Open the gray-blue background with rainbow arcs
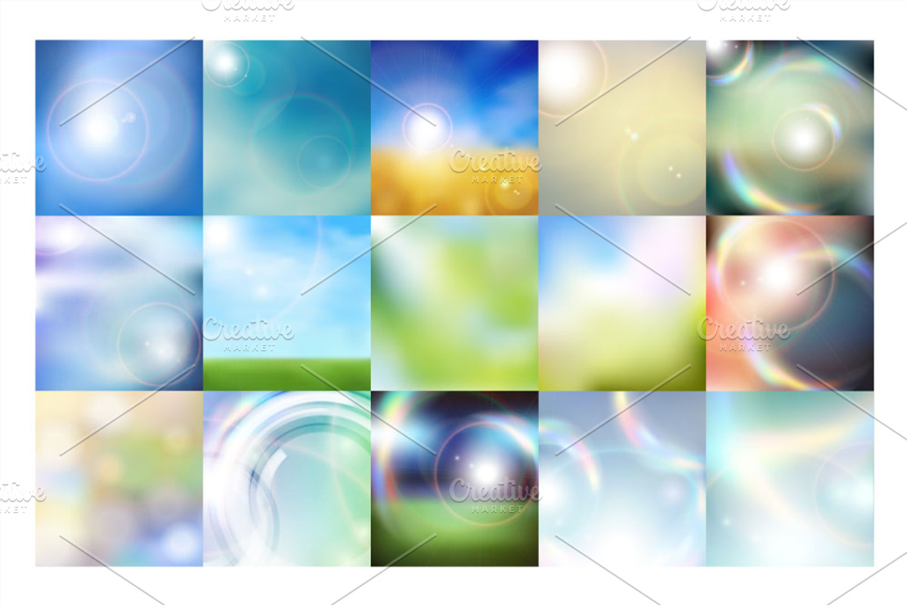Image resolution: width=907 pixels, height=605 pixels. pyautogui.click(x=622, y=479)
